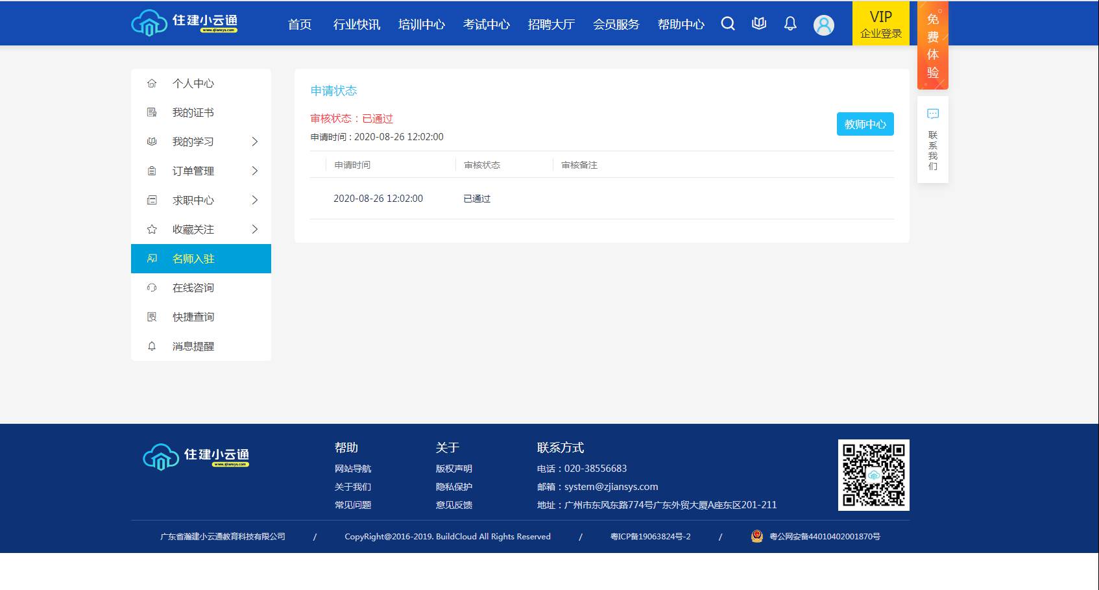This screenshot has height=590, width=1099.
Task: Open the user avatar profile icon
Action: [823, 25]
